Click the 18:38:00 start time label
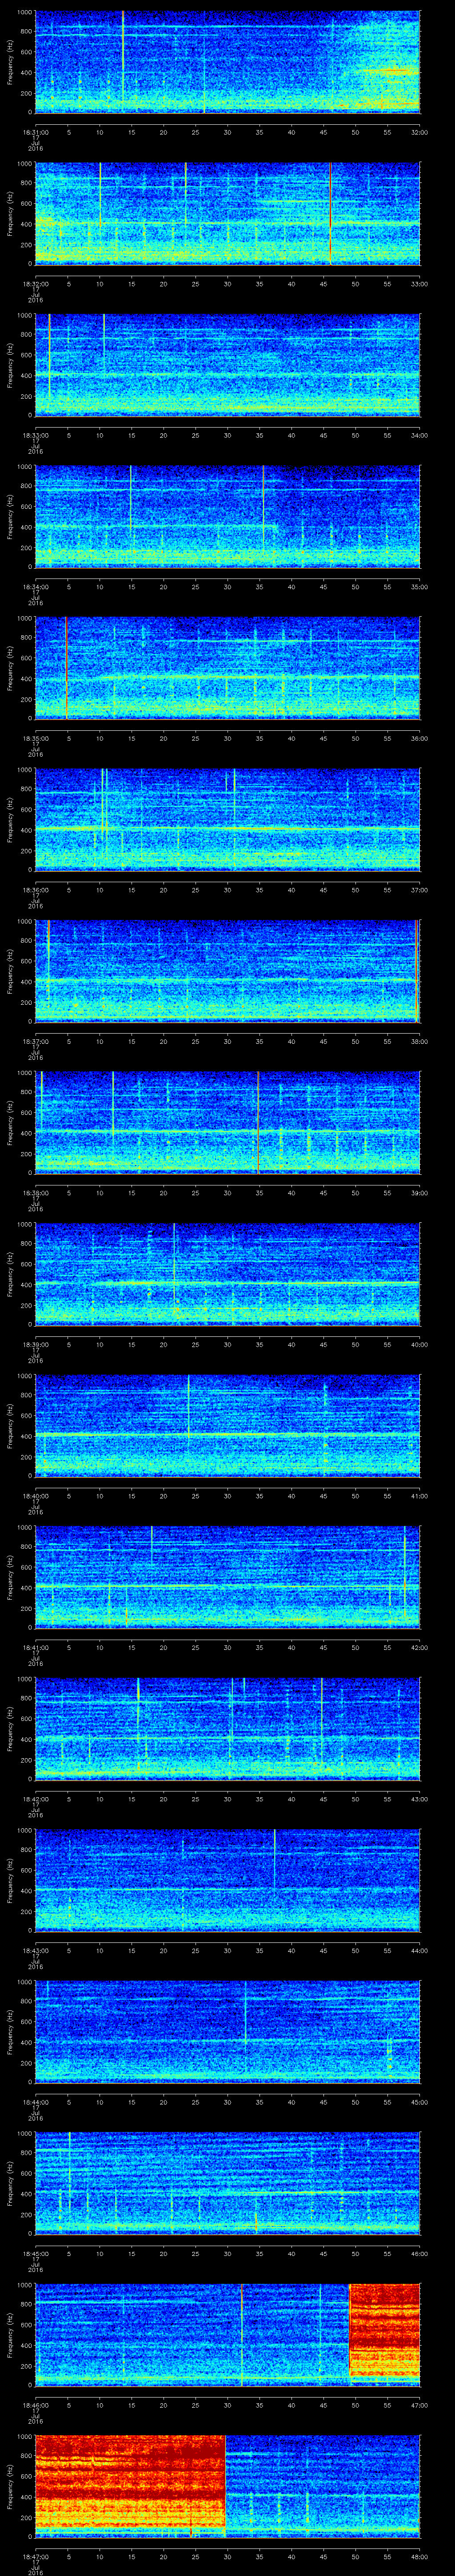Screen dimensions: 455x2576 point(36,1193)
